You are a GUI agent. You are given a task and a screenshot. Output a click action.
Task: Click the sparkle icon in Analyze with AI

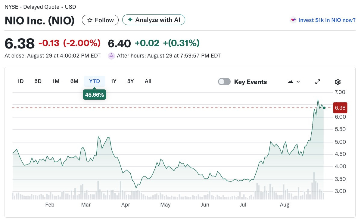[x=130, y=20]
